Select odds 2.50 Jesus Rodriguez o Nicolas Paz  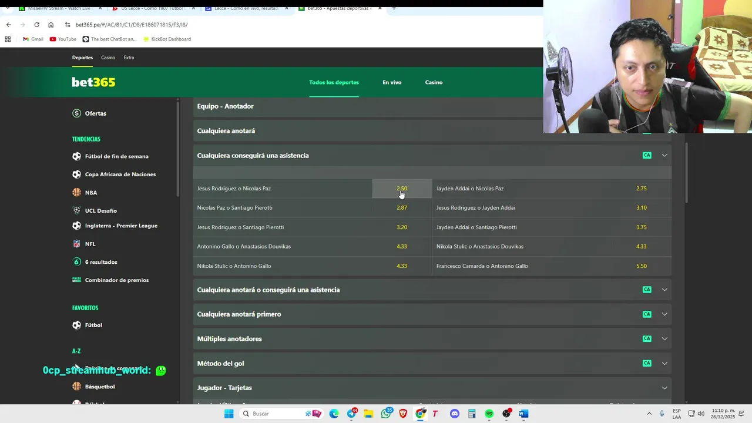(402, 189)
